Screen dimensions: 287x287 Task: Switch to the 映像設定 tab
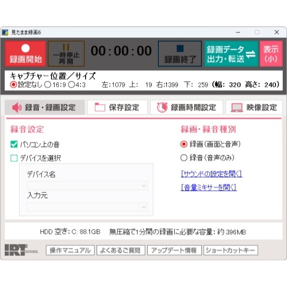coord(254,108)
